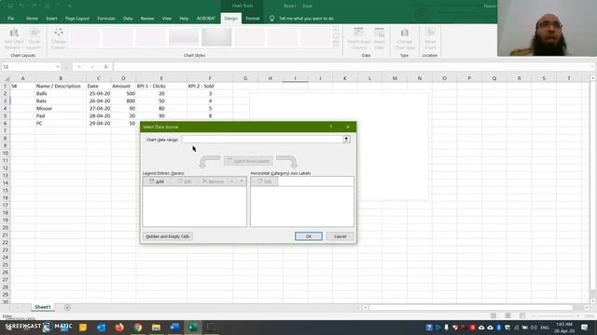Select the first chart style thumbnail
Image resolution: width=597 pixels, height=335 pixels.
tap(85, 37)
